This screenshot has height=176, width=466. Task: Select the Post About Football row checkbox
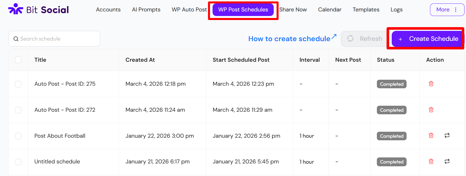[18, 136]
